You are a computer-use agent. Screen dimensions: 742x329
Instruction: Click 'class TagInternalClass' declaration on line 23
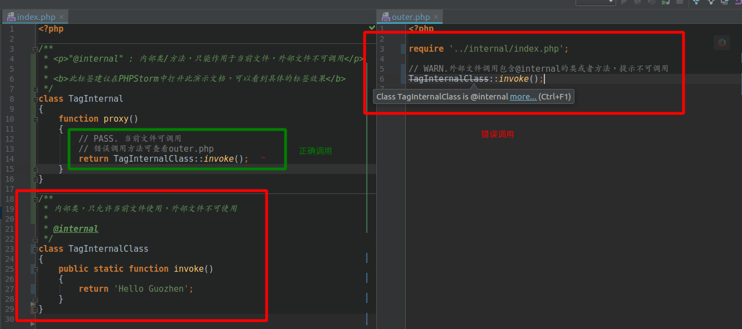(94, 248)
